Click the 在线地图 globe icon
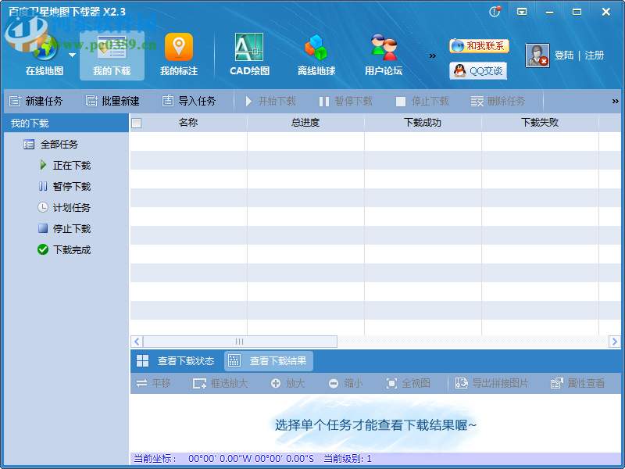This screenshot has height=469, width=625. click(x=44, y=48)
